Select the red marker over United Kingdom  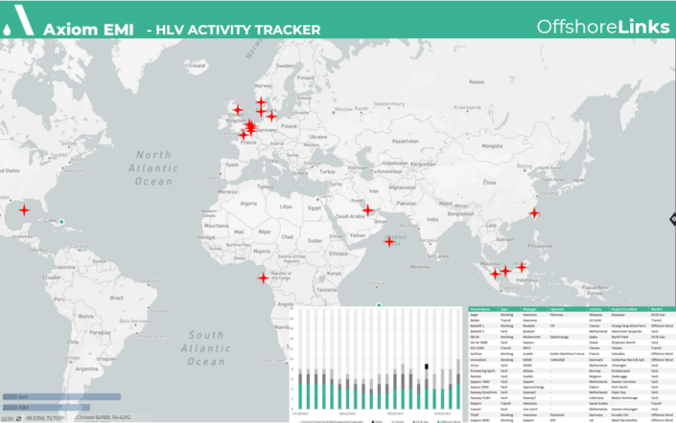(238, 110)
